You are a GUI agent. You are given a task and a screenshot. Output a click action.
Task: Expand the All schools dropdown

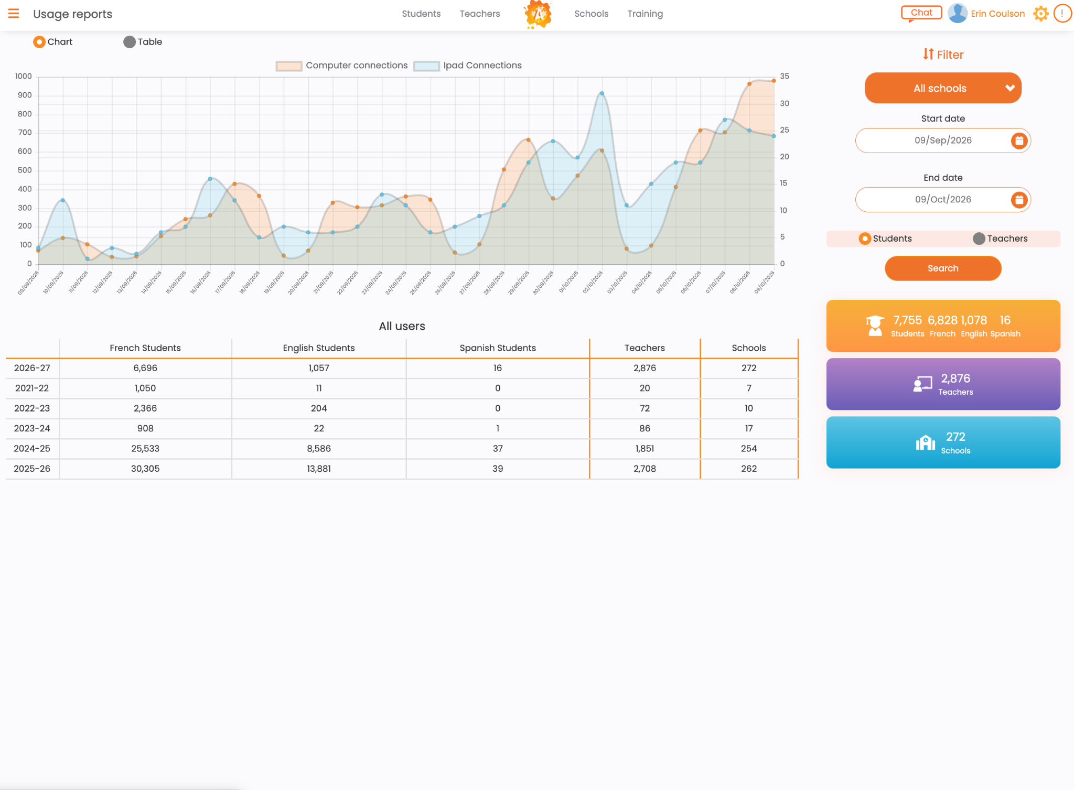(943, 88)
